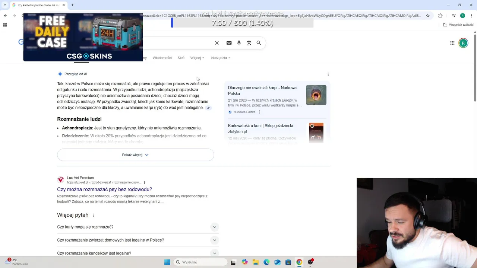Click the CSGO Skins free daily case ad
This screenshot has height=268, width=477.
[83, 37]
